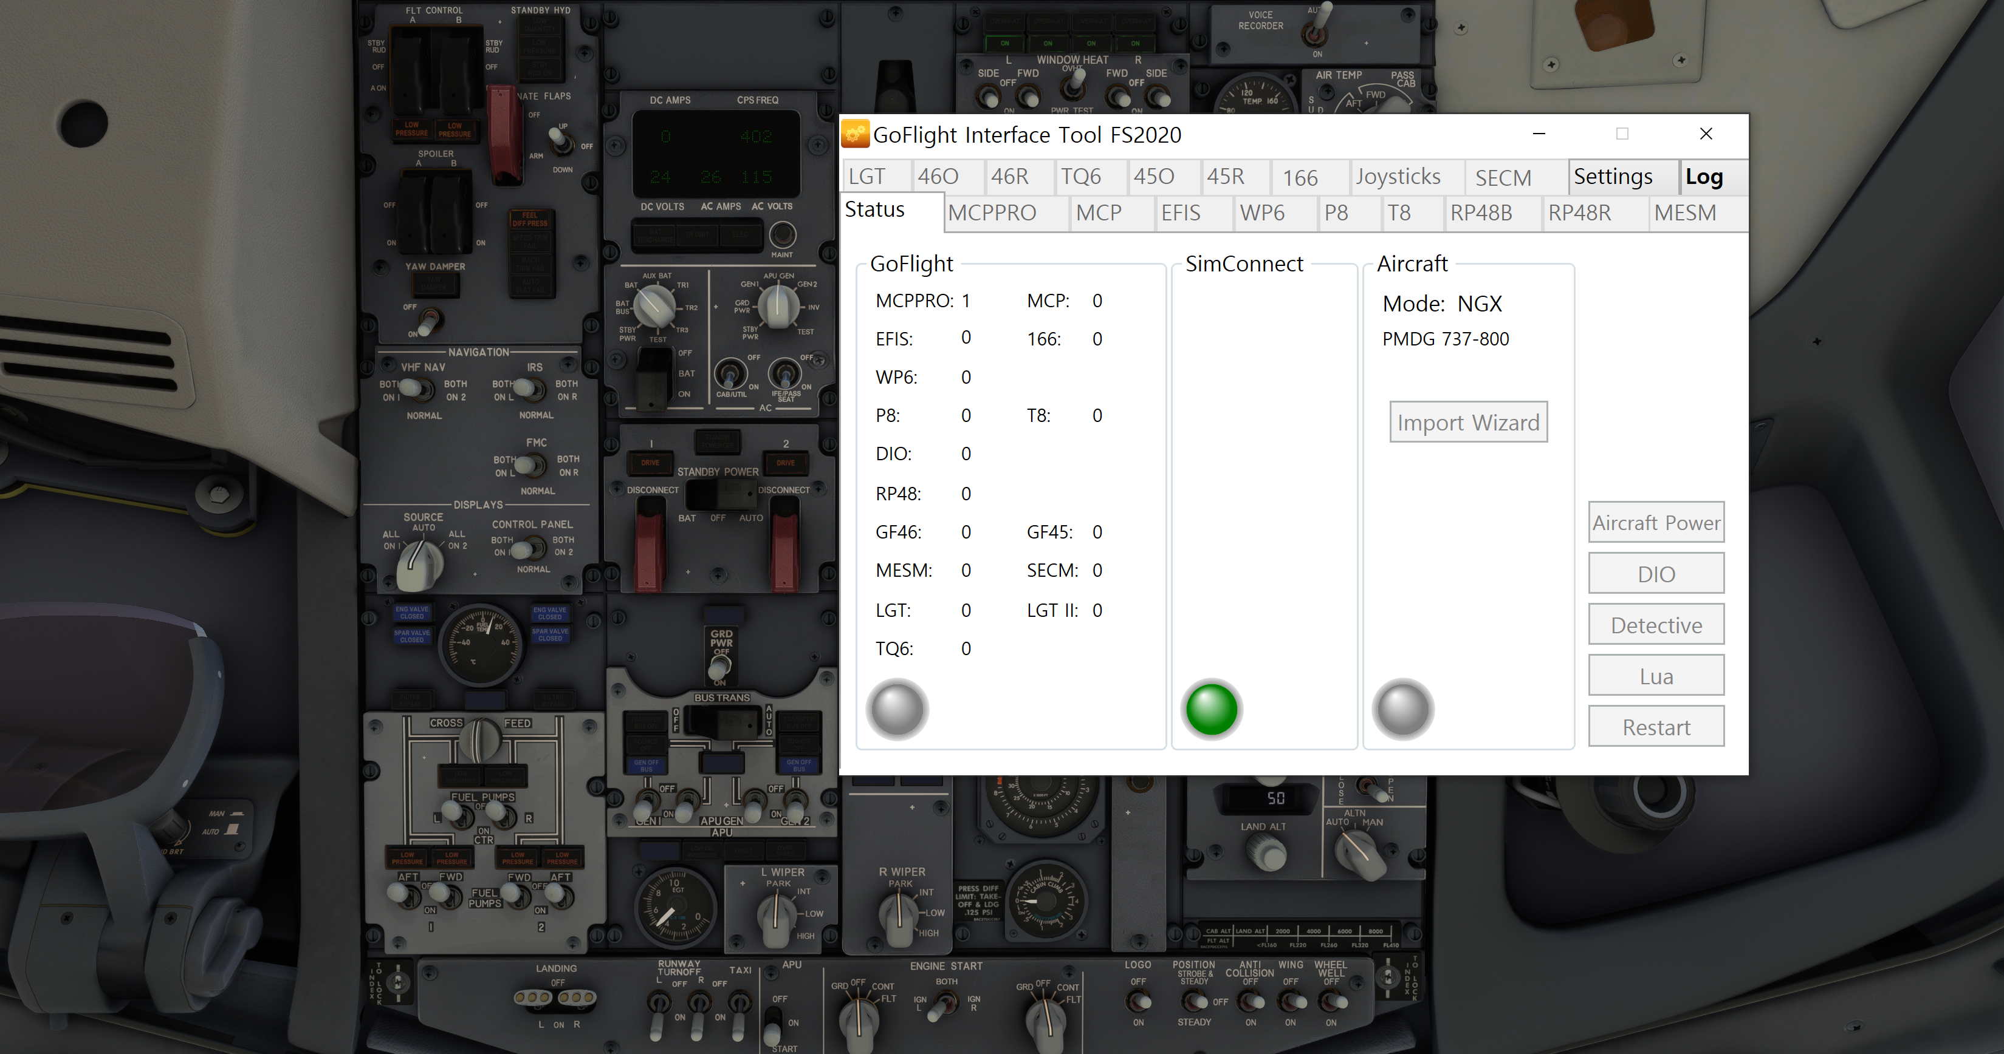The image size is (2004, 1054).
Task: Click the Aircraft Power button
Action: (1656, 522)
